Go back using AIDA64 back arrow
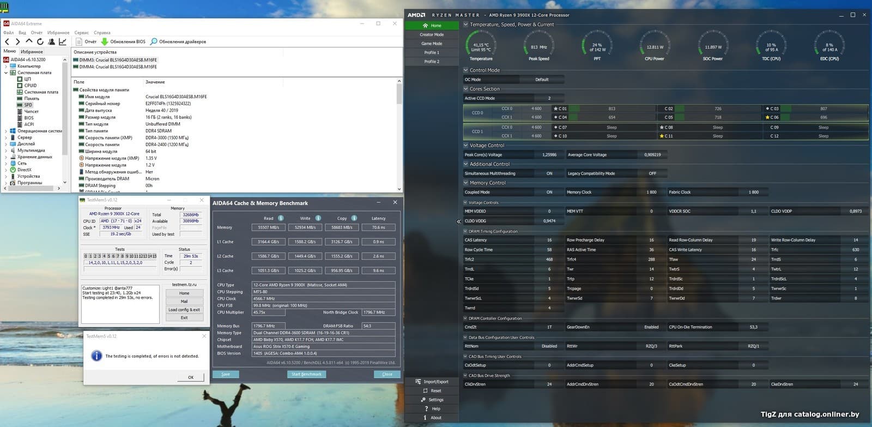The height and width of the screenshot is (427, 872). 7,41
